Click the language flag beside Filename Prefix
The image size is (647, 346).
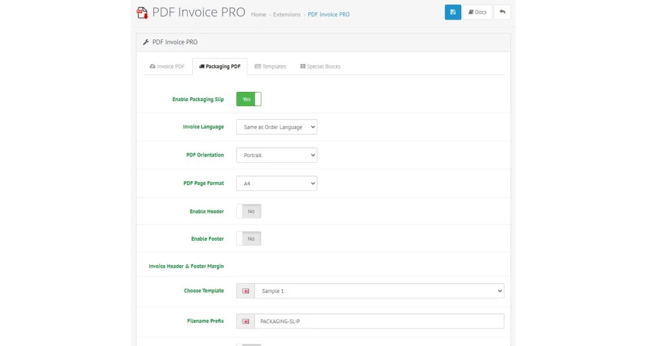245,321
